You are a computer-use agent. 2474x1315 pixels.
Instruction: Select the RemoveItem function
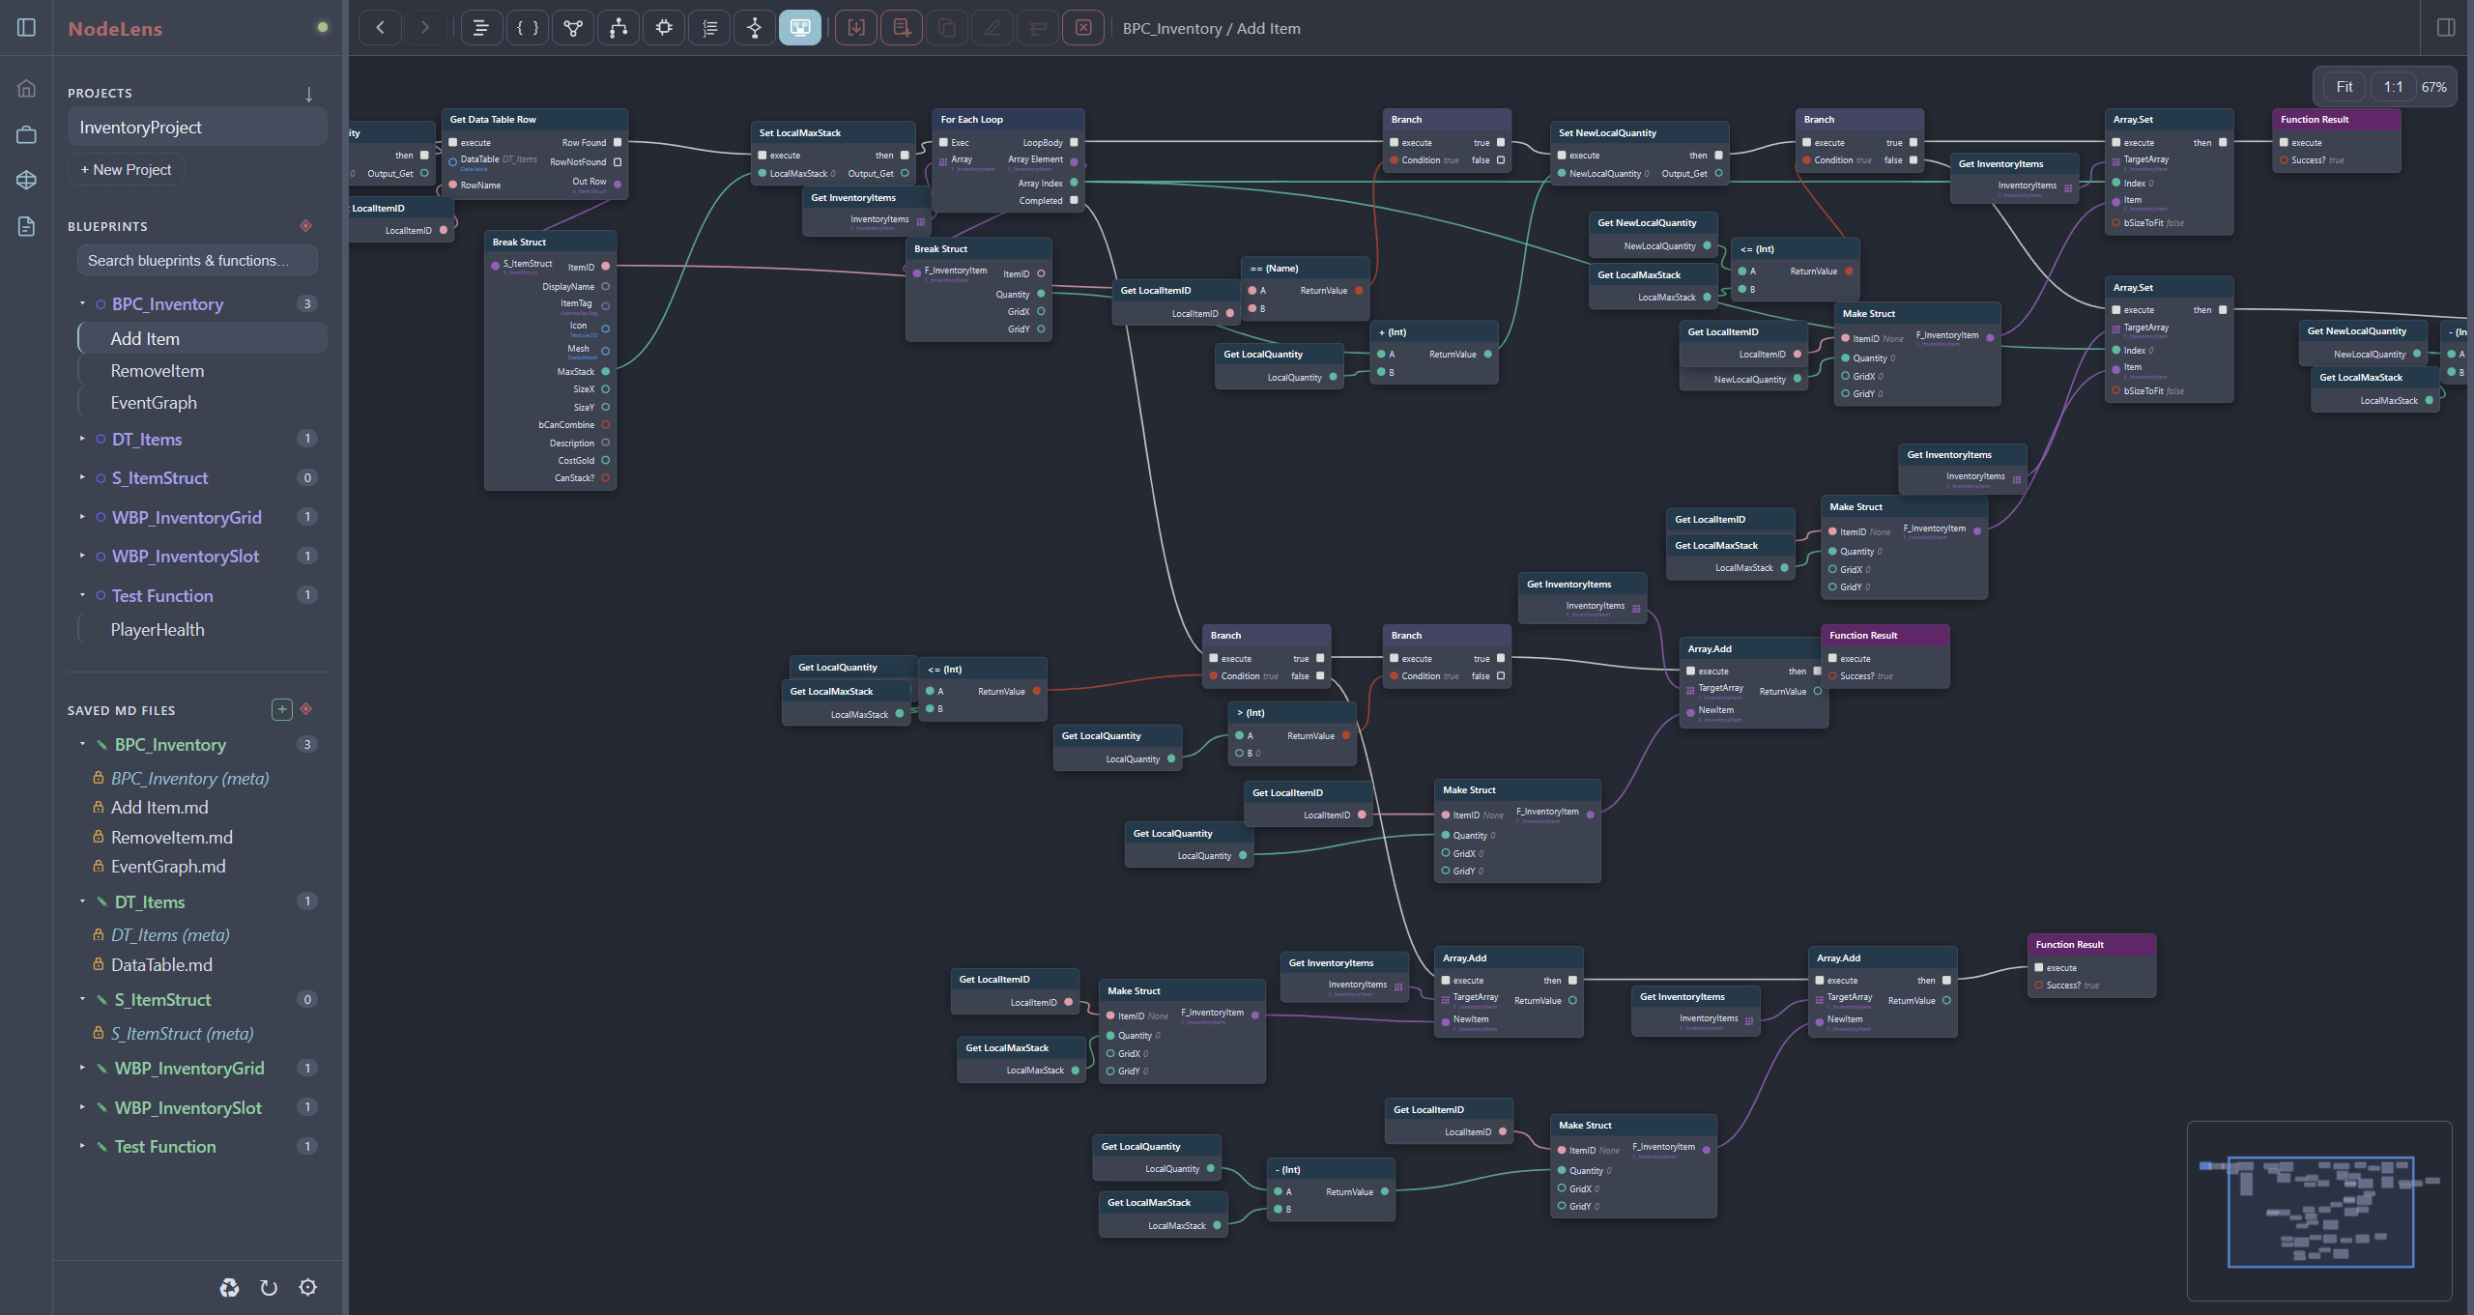coord(202,371)
